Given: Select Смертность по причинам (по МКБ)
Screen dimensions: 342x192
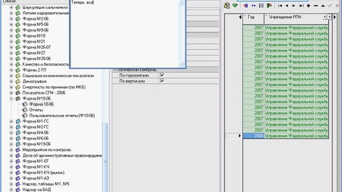Looking at the screenshot, I should (54, 87).
